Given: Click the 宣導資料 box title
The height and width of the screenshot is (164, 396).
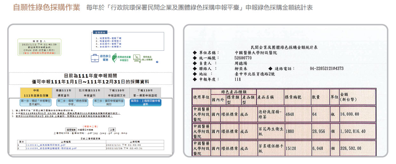Looking at the screenshot, I should [101, 32].
